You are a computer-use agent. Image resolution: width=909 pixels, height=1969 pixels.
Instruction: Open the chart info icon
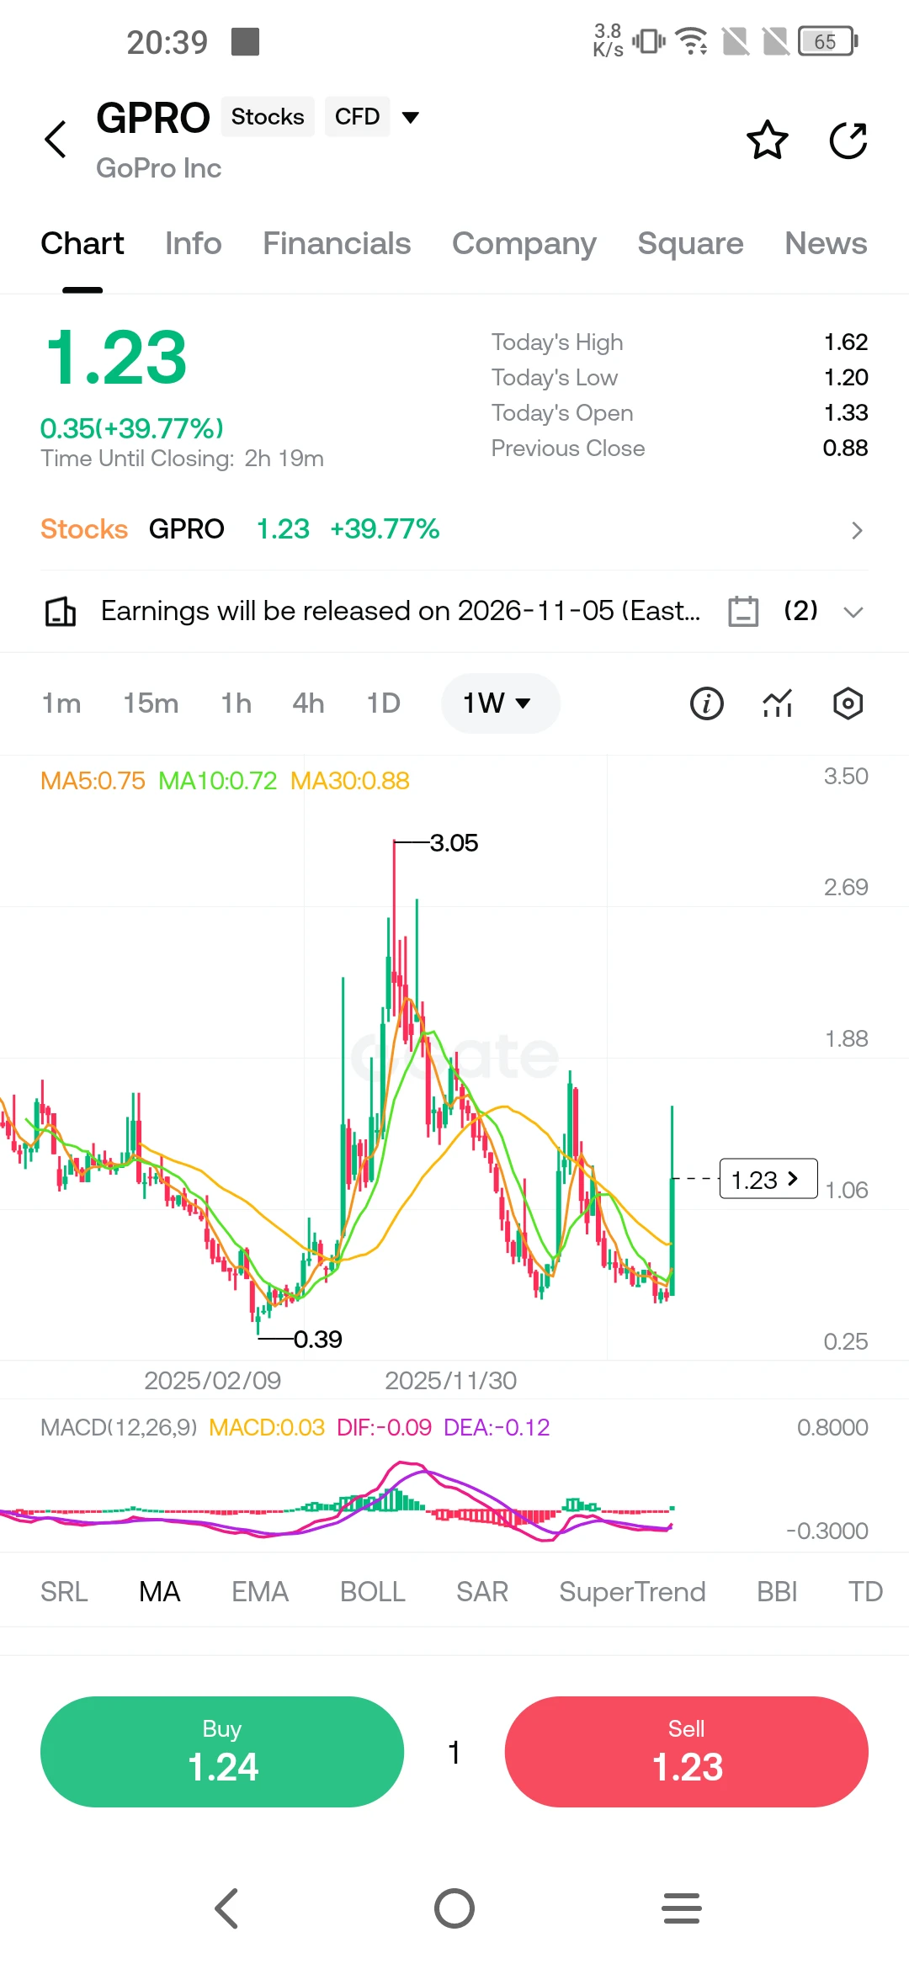pos(707,703)
